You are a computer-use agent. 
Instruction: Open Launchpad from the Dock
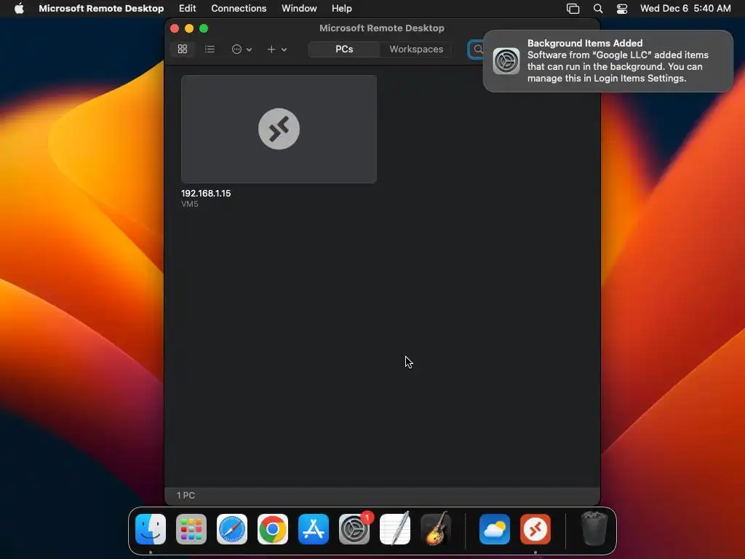coord(191,529)
